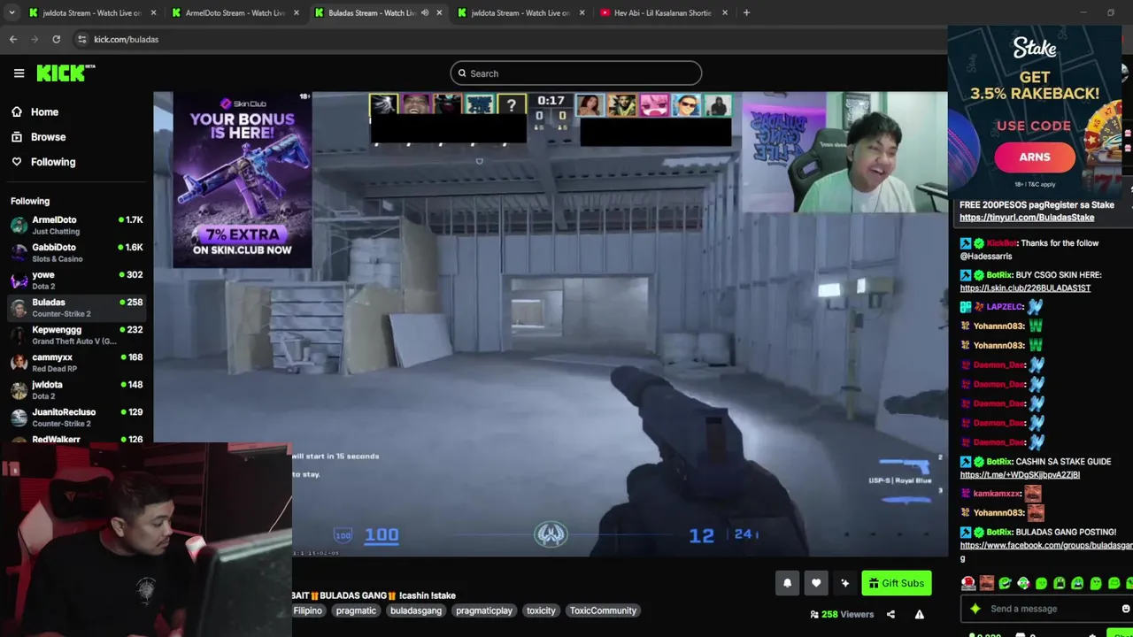Screen dimensions: 1133x637
Task: Select the pragmatic tag
Action: pyautogui.click(x=356, y=610)
